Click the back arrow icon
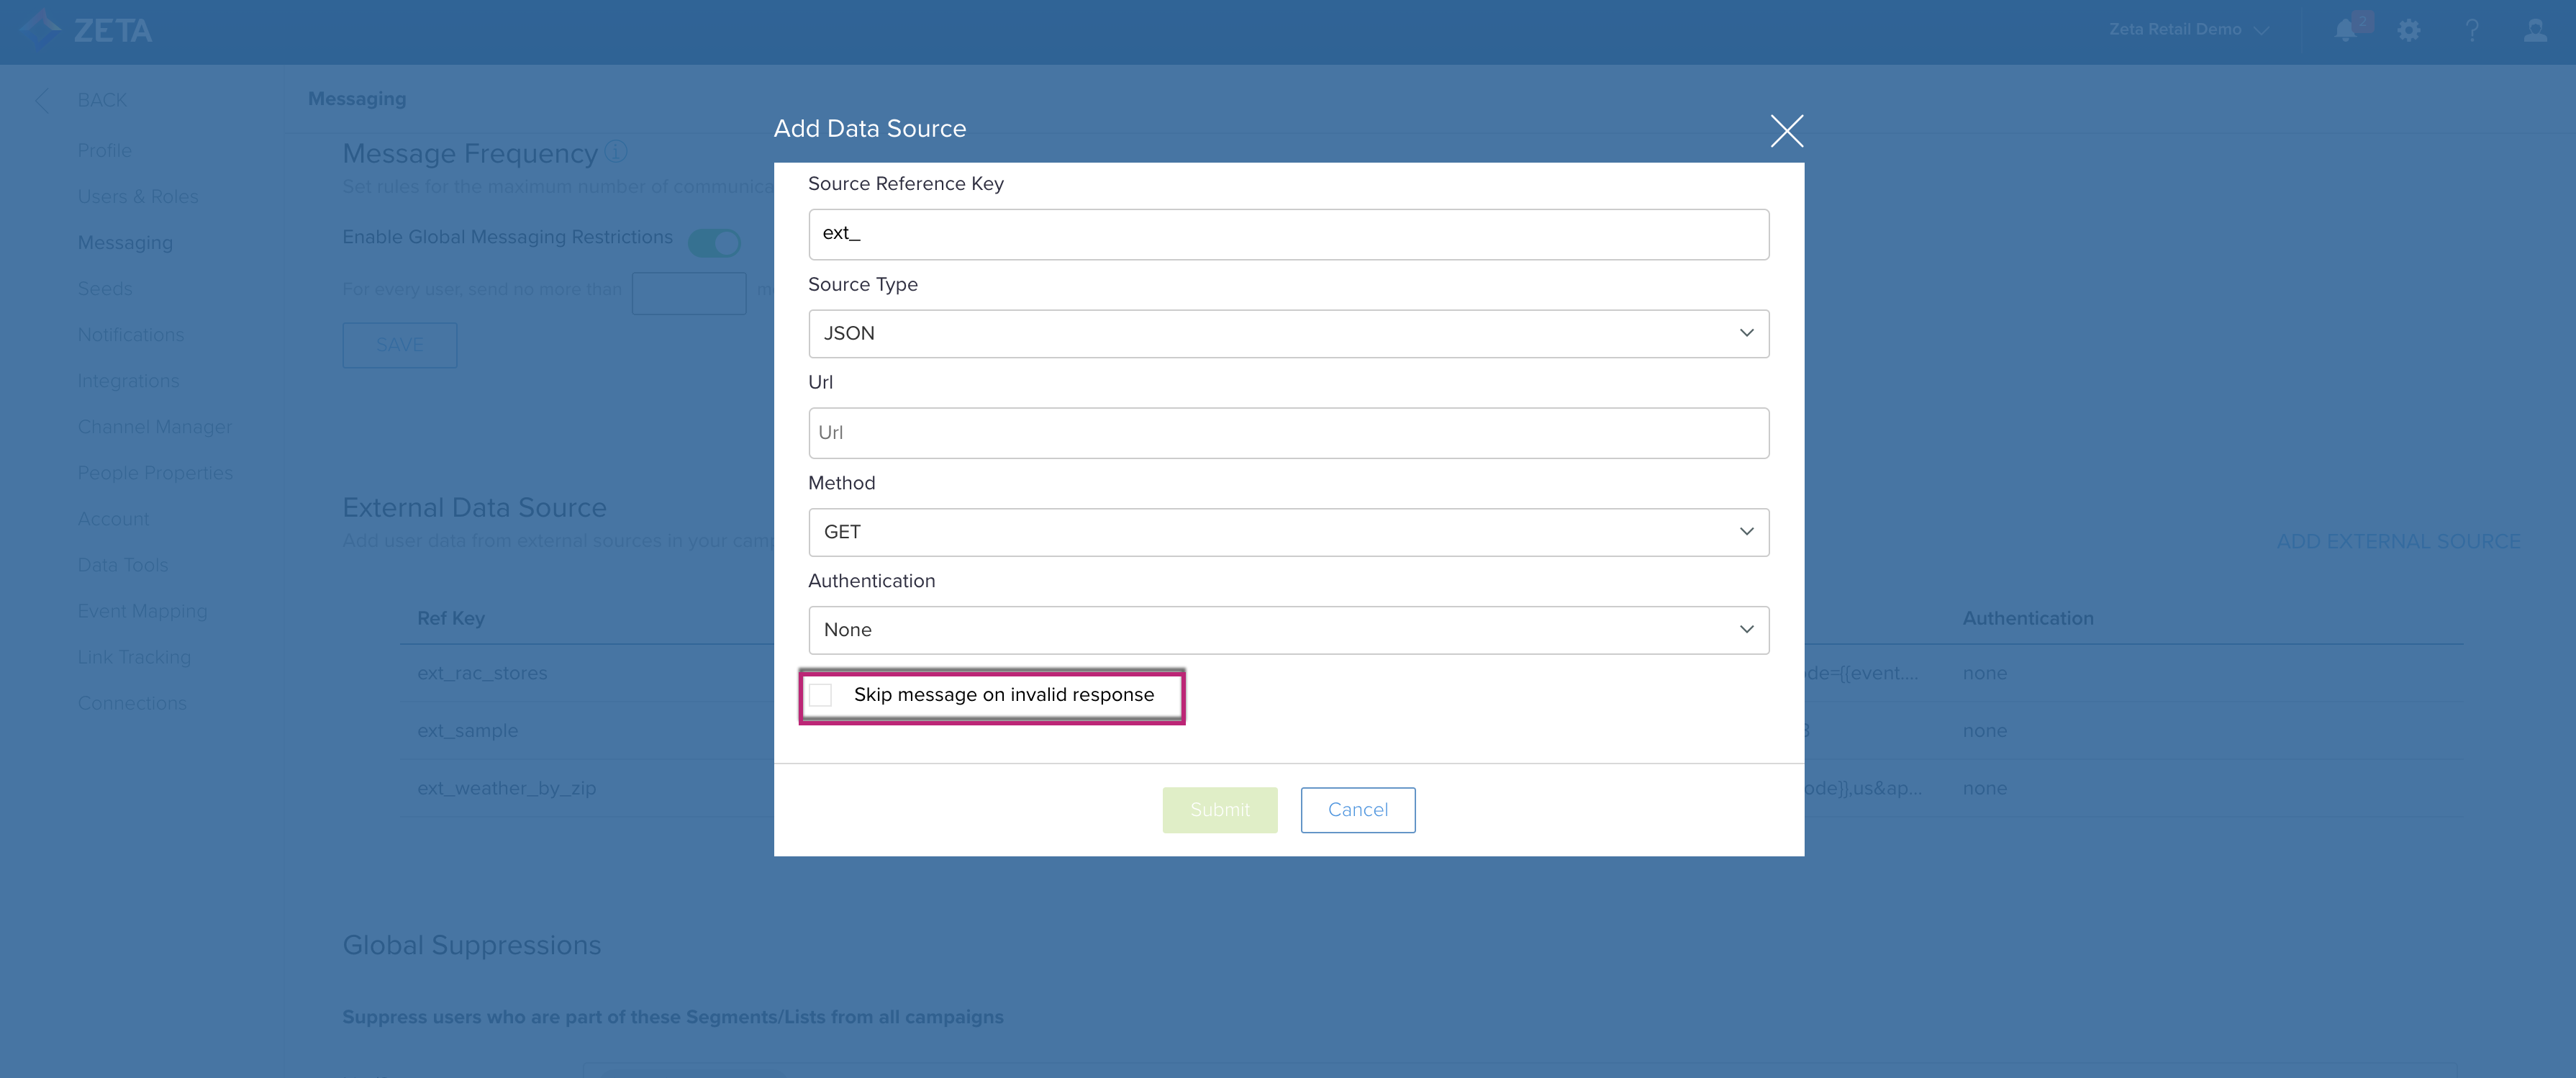This screenshot has height=1078, width=2576. (x=41, y=100)
